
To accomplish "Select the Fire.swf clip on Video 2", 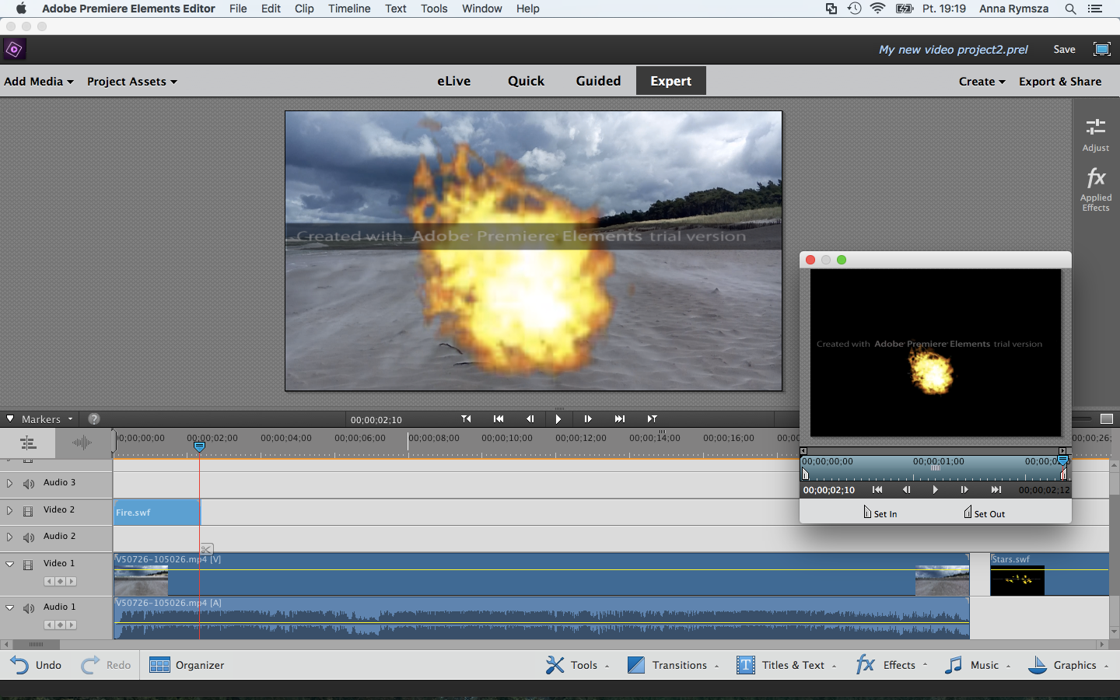I will pyautogui.click(x=156, y=513).
